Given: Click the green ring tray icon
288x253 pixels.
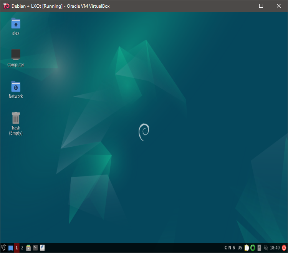Looking at the screenshot, I should (253, 248).
